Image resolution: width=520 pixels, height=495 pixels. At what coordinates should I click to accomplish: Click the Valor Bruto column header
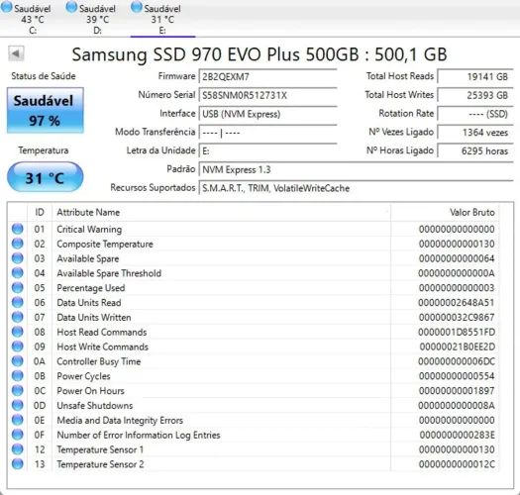pos(445,212)
